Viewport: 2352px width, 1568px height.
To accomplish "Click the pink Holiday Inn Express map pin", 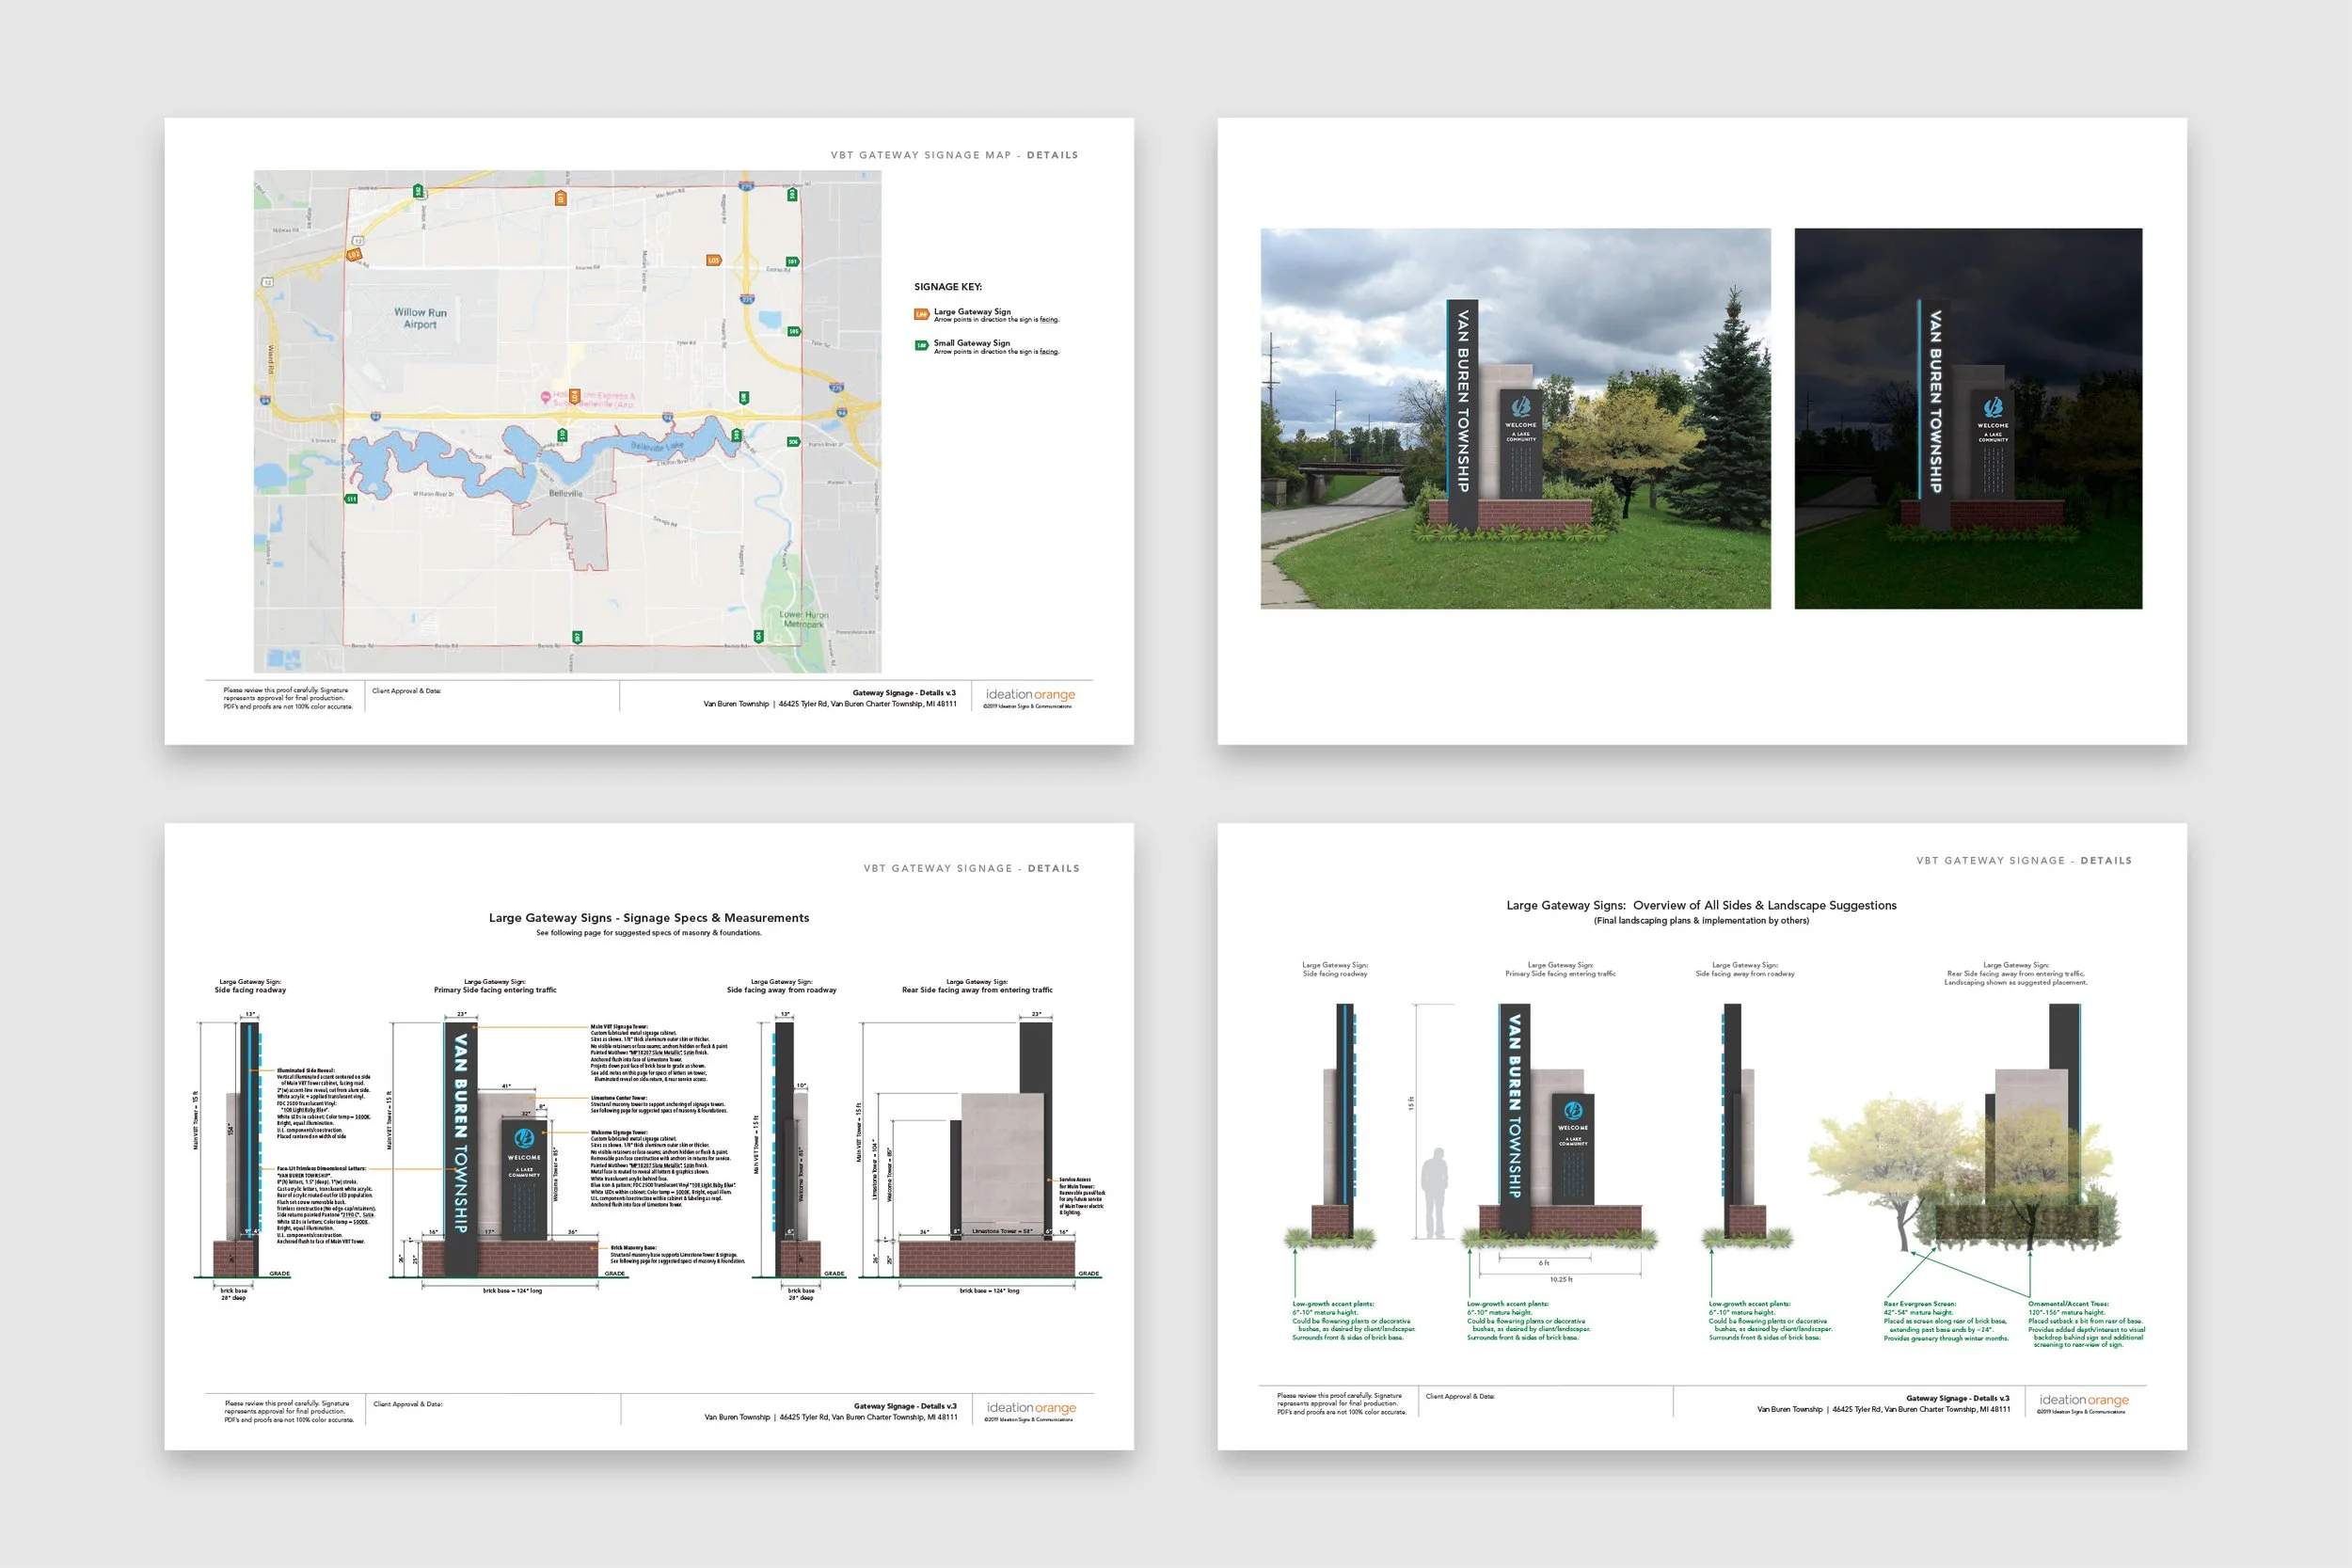I will tap(546, 398).
